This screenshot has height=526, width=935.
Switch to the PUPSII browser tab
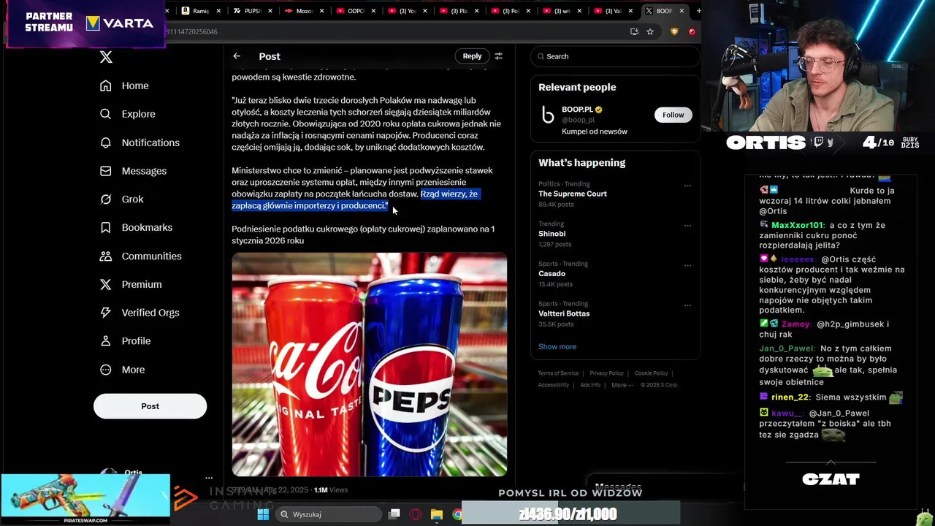pos(253,11)
